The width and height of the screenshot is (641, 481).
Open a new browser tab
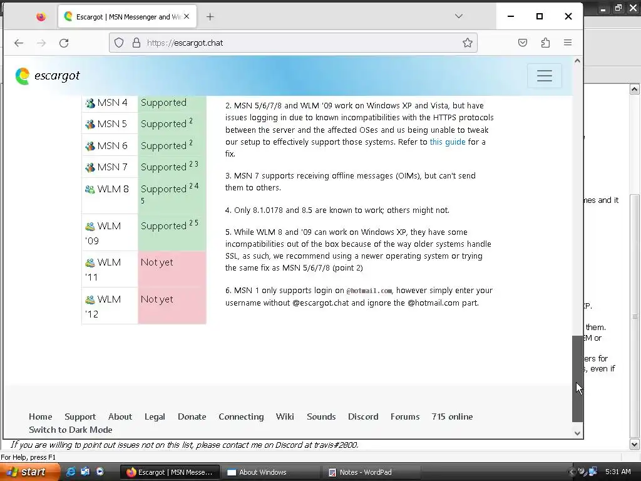210,17
